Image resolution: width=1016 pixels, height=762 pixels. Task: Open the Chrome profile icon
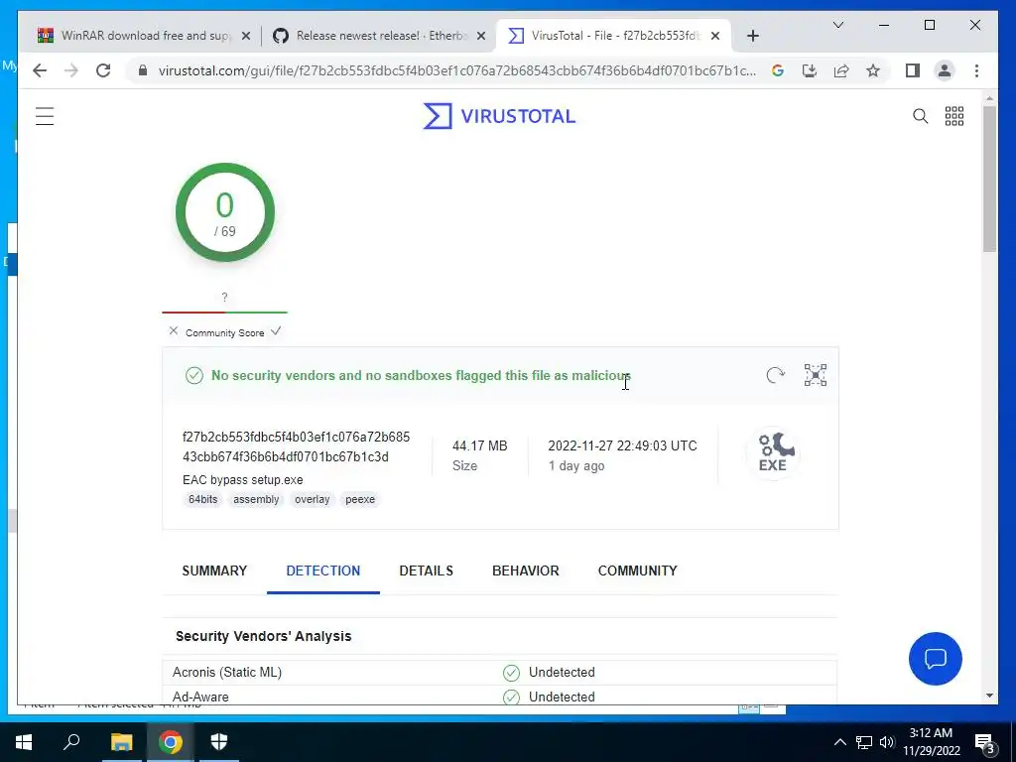pyautogui.click(x=945, y=70)
